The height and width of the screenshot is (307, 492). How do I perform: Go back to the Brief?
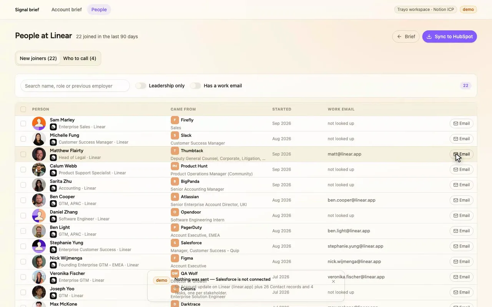pyautogui.click(x=406, y=36)
